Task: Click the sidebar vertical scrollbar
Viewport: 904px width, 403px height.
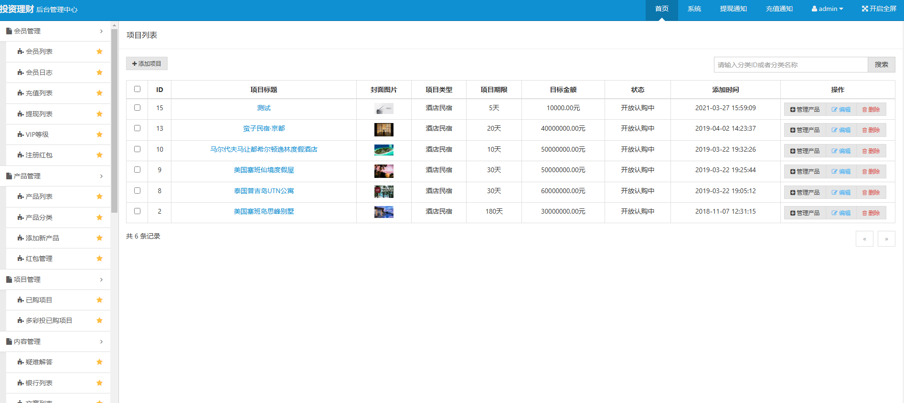Action: [x=114, y=119]
